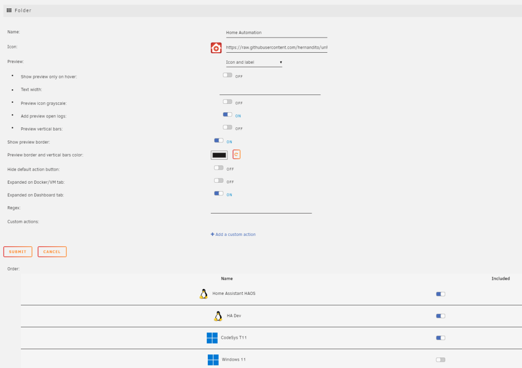Click the folder Name text field
The image size is (522, 368).
click(x=276, y=33)
